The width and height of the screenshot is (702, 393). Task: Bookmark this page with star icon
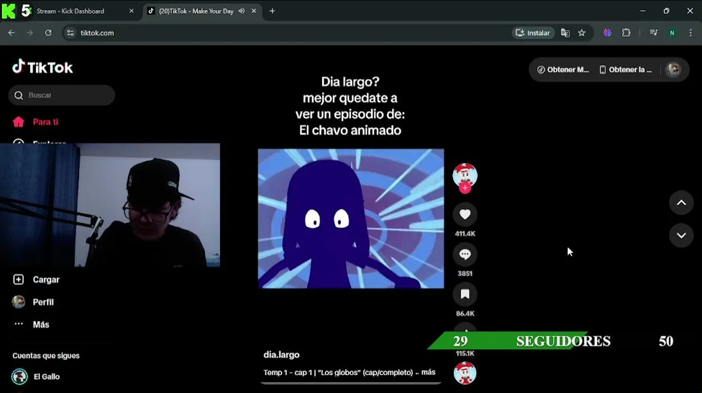point(582,33)
